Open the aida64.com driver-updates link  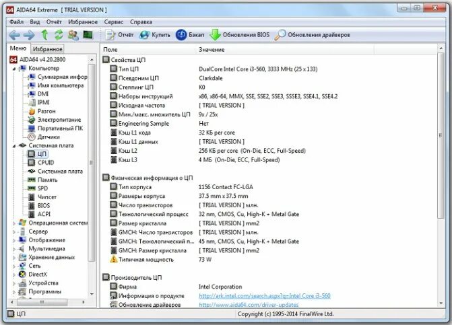249,305
